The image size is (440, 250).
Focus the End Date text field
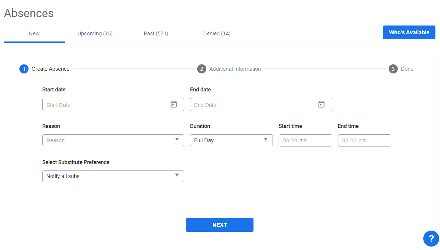tap(253, 105)
